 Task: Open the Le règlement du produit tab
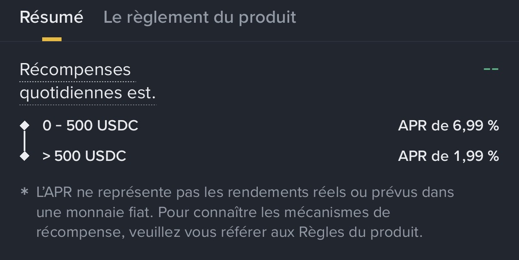click(200, 18)
